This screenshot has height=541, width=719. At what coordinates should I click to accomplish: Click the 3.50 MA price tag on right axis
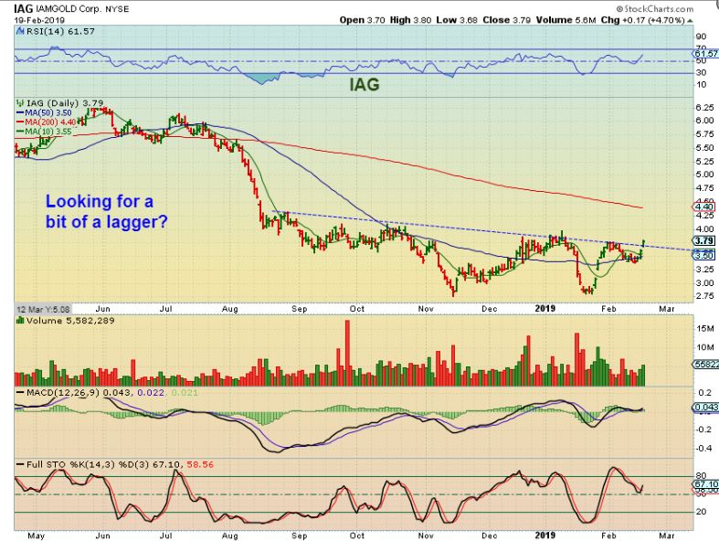pos(703,256)
